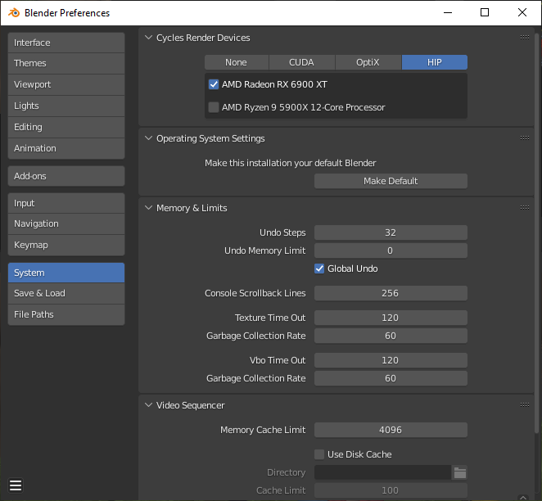Collapse the Video Sequencer panel
The width and height of the screenshot is (542, 501).
(149, 405)
